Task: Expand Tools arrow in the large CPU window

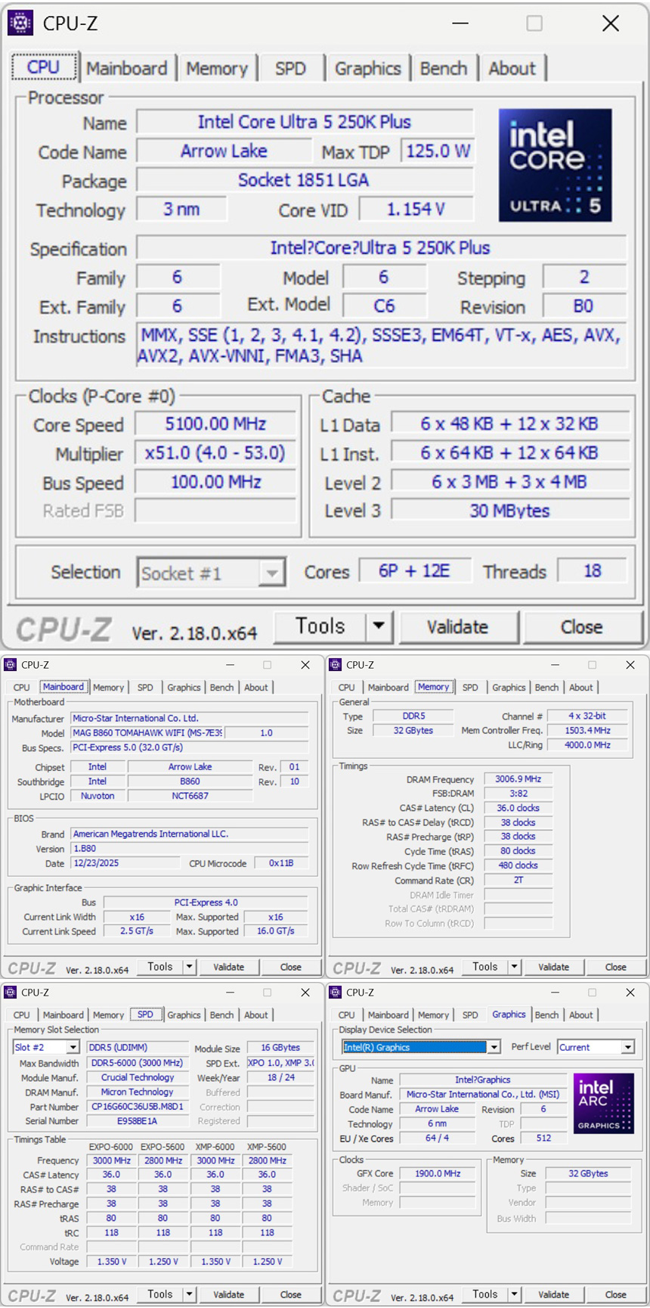Action: coord(379,626)
